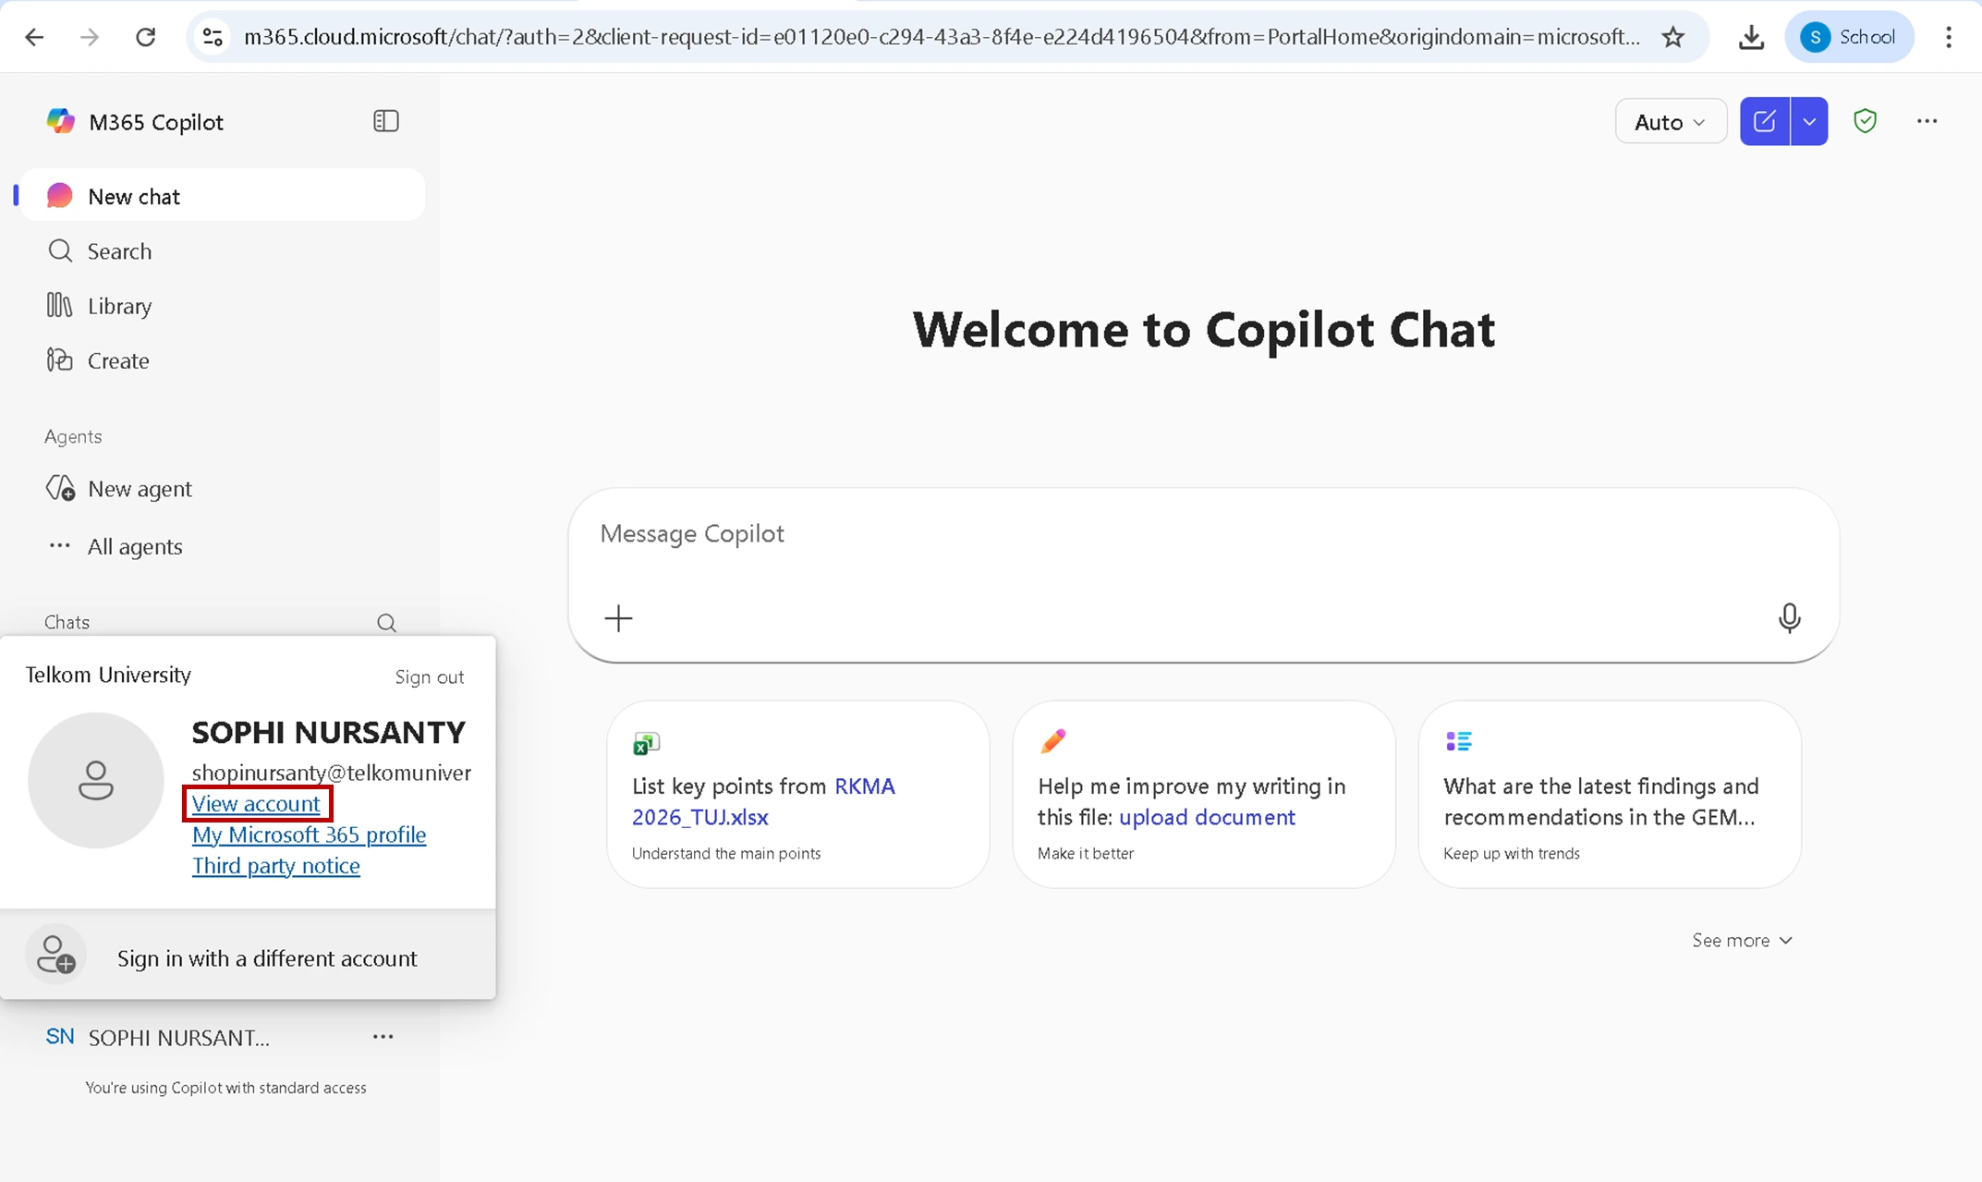Expand See more prompt suggestions
Viewport: 1982px width, 1182px height.
(1742, 940)
